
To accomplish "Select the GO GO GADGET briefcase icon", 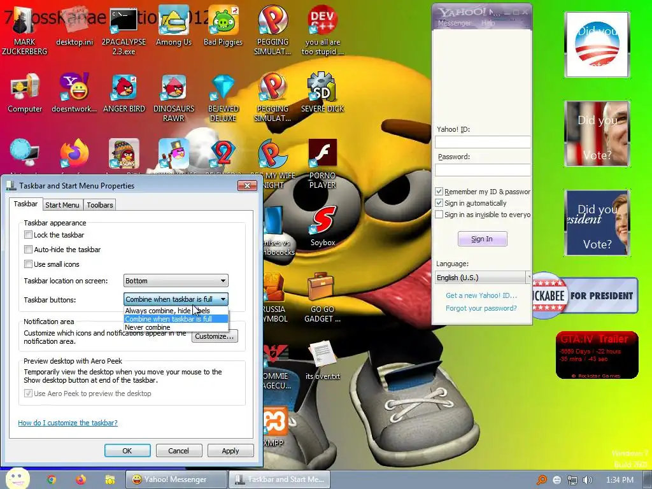I will point(322,297).
